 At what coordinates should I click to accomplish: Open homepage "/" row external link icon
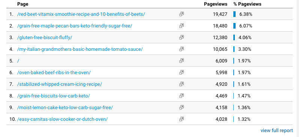(182, 61)
